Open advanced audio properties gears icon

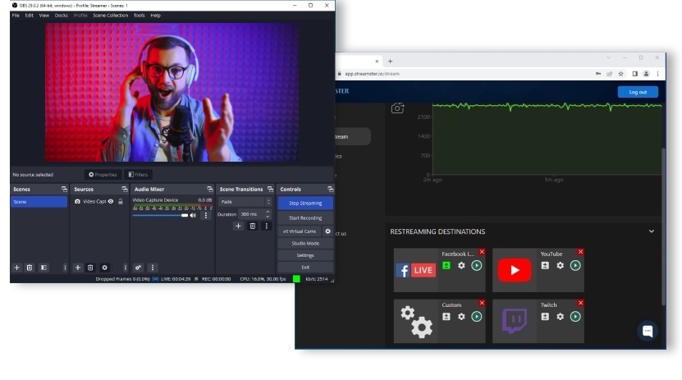coord(139,268)
